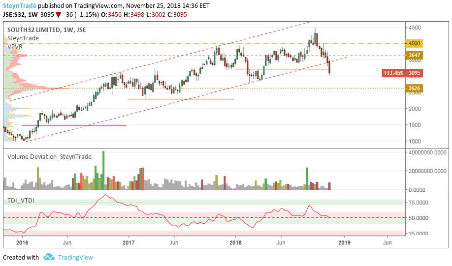The height and width of the screenshot is (266, 452).
Task: Click the 4500 price axis label
Action: (415, 28)
